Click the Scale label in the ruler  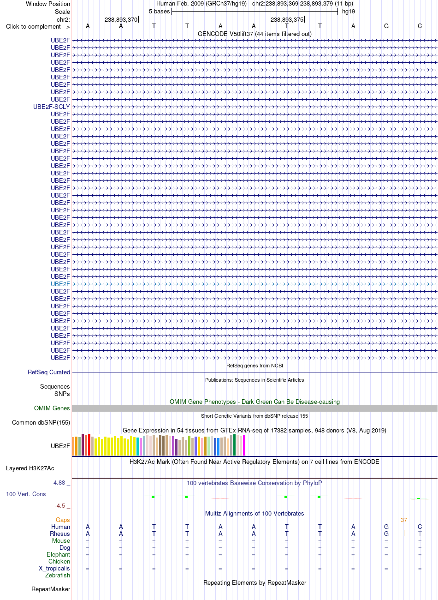point(62,12)
